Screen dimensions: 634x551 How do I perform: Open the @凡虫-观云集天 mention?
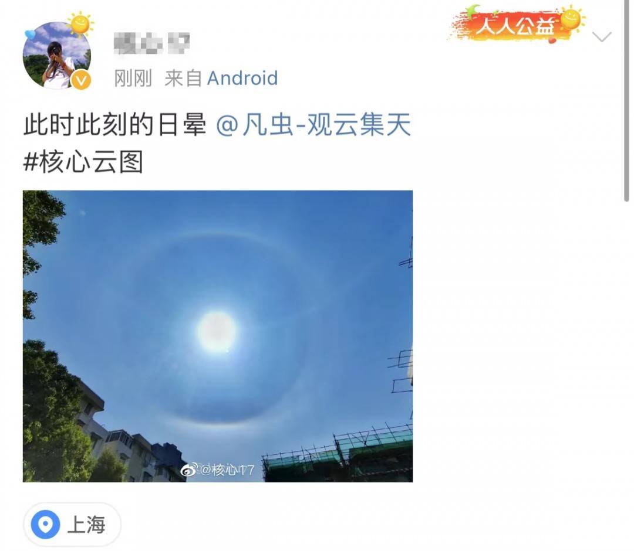pos(313,124)
